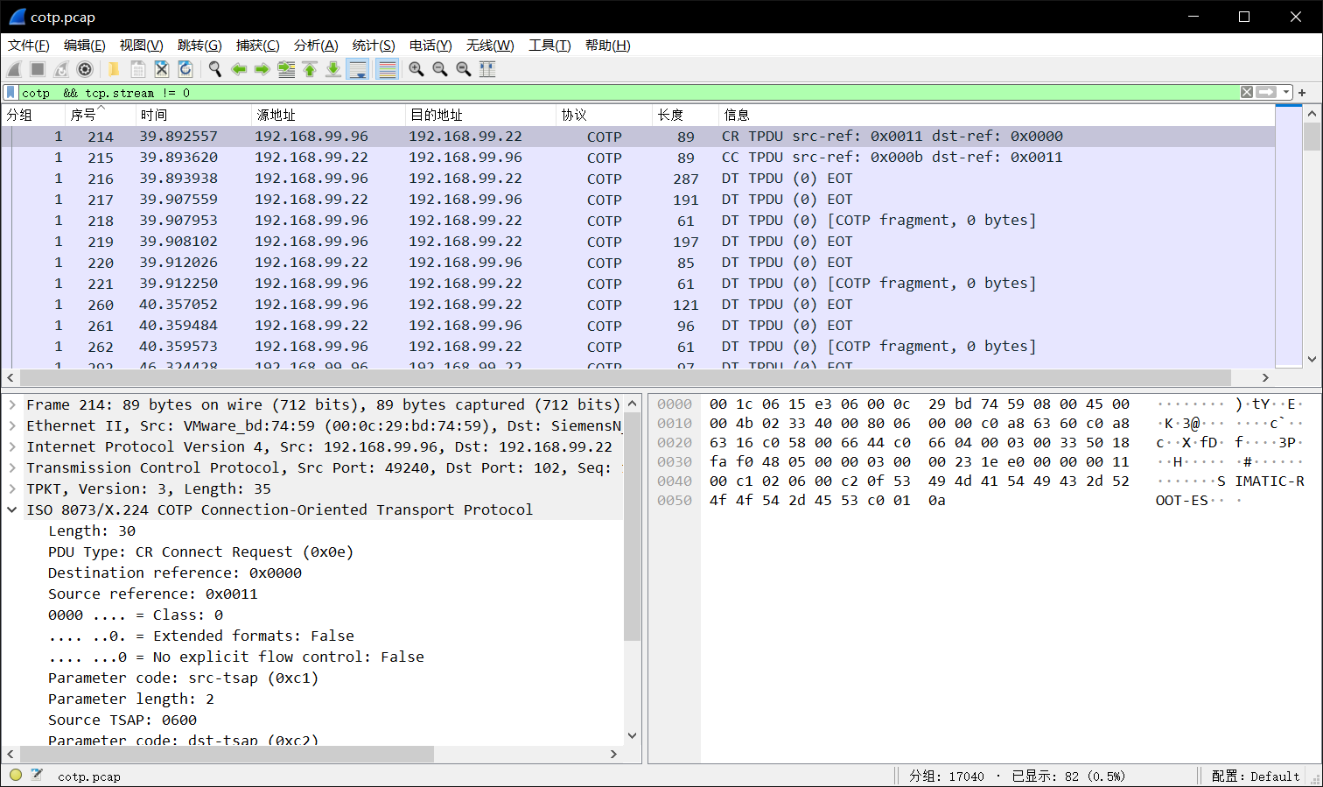Expand the Frame 214 tree row
Image resolution: width=1323 pixels, height=787 pixels.
pos(12,404)
